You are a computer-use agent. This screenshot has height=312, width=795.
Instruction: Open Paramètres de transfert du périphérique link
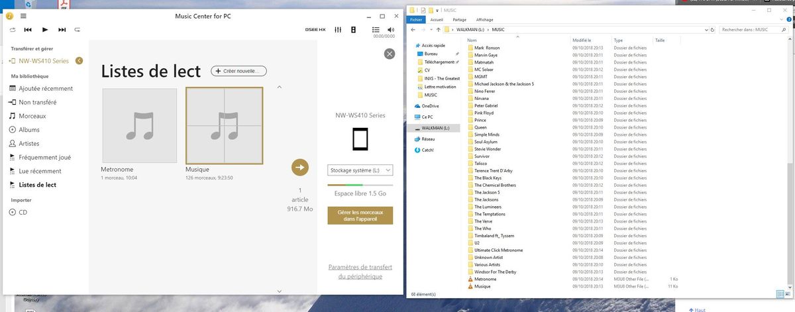(x=360, y=272)
